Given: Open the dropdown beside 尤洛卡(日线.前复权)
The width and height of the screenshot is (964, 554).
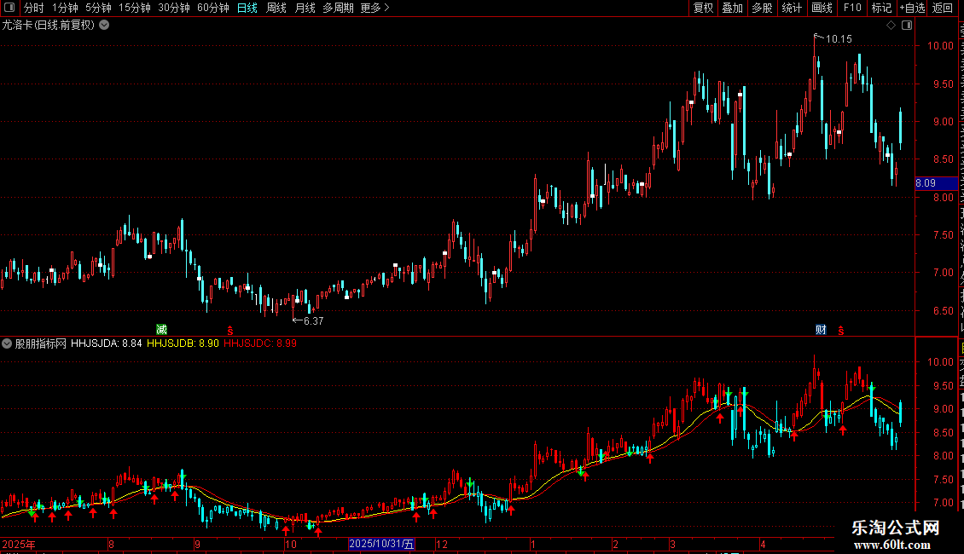Looking at the screenshot, I should (105, 26).
